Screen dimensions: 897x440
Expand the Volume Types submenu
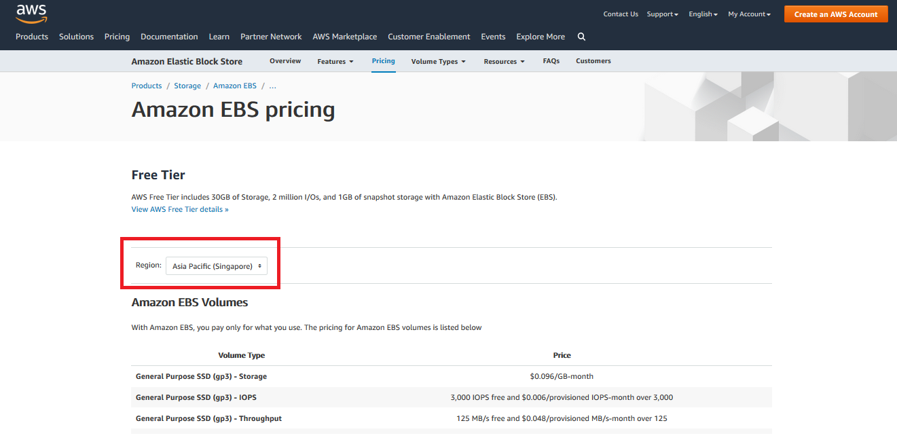439,61
